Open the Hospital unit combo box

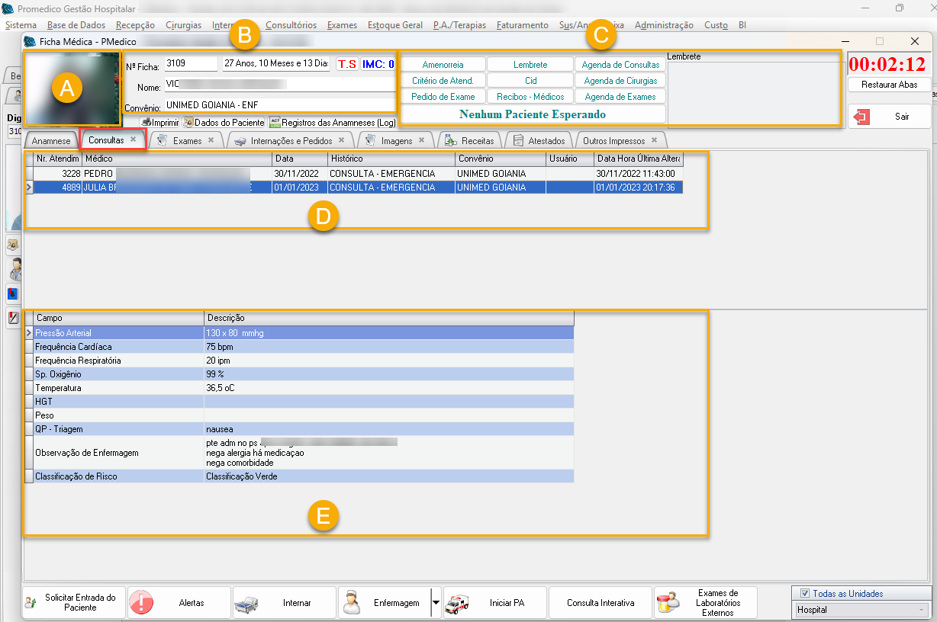pyautogui.click(x=862, y=610)
